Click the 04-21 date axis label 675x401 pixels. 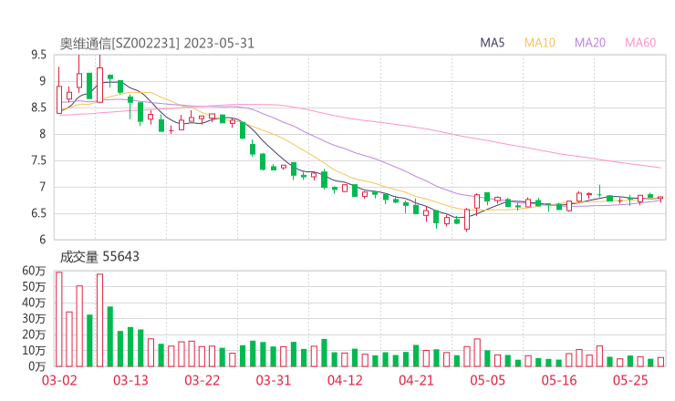point(416,380)
